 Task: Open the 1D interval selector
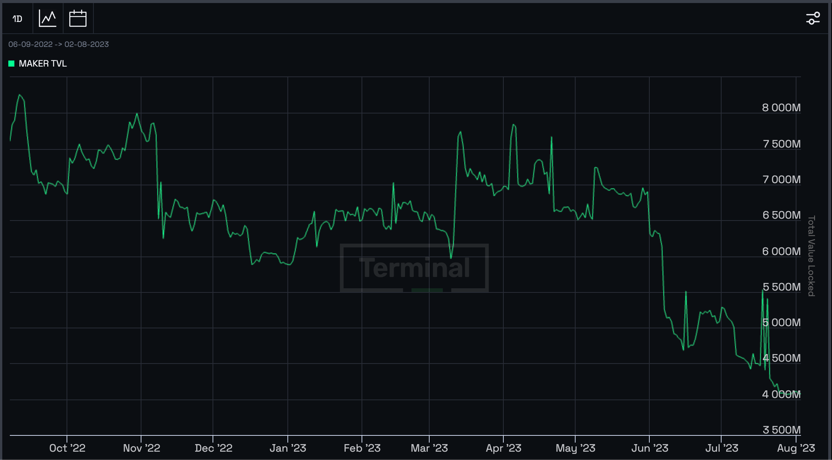(17, 19)
